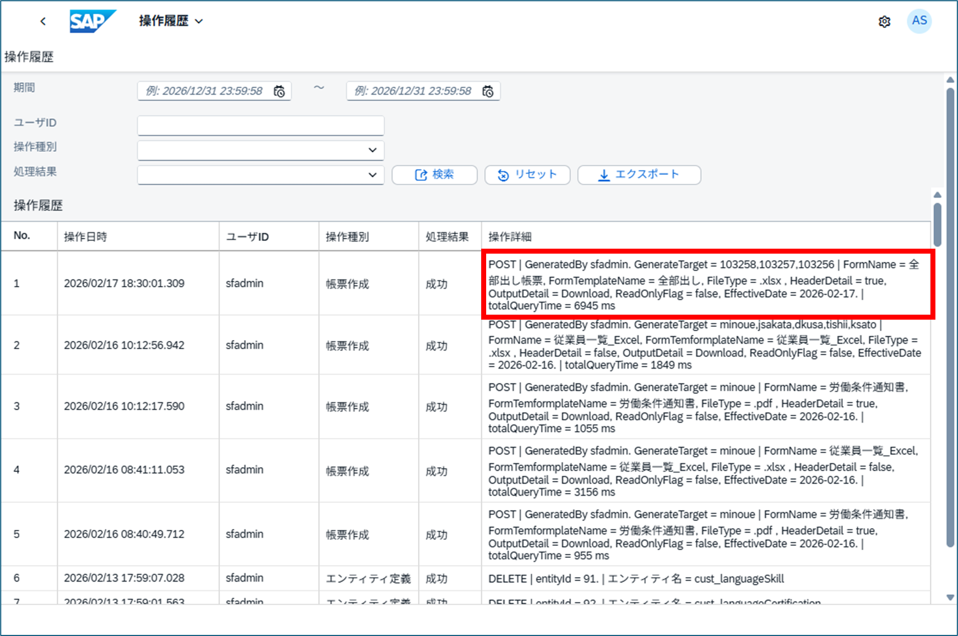Click page scrollbar up arrow

coord(950,80)
